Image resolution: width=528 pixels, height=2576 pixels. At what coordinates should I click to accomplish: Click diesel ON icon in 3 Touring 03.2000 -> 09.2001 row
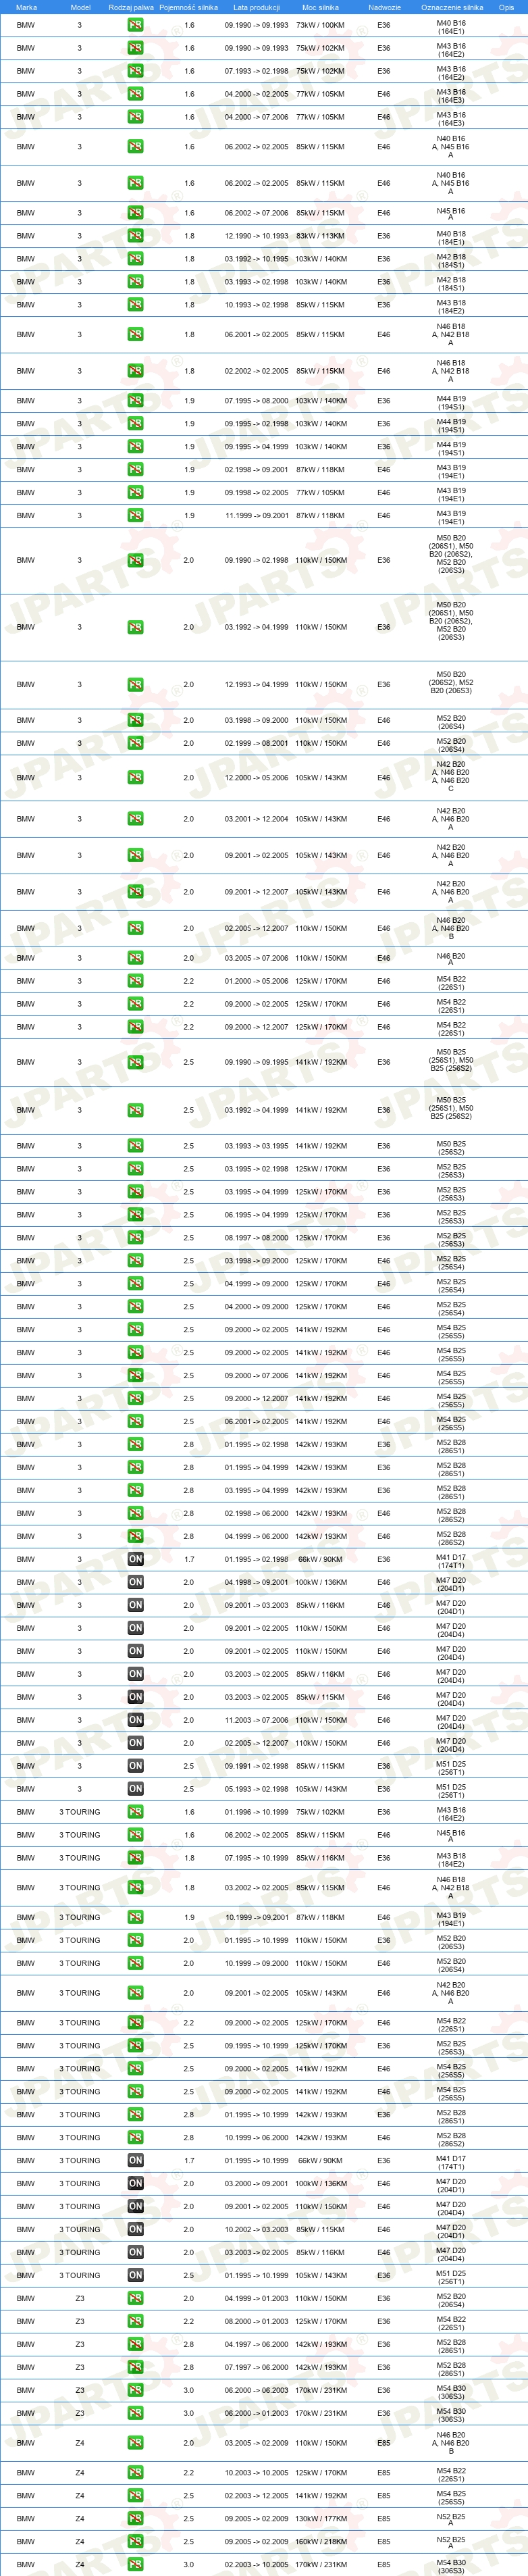135,2184
